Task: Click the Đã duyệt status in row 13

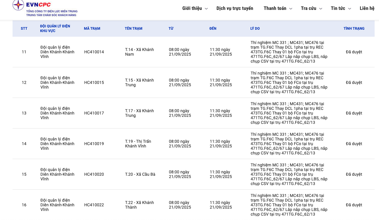Action: pos(354,113)
